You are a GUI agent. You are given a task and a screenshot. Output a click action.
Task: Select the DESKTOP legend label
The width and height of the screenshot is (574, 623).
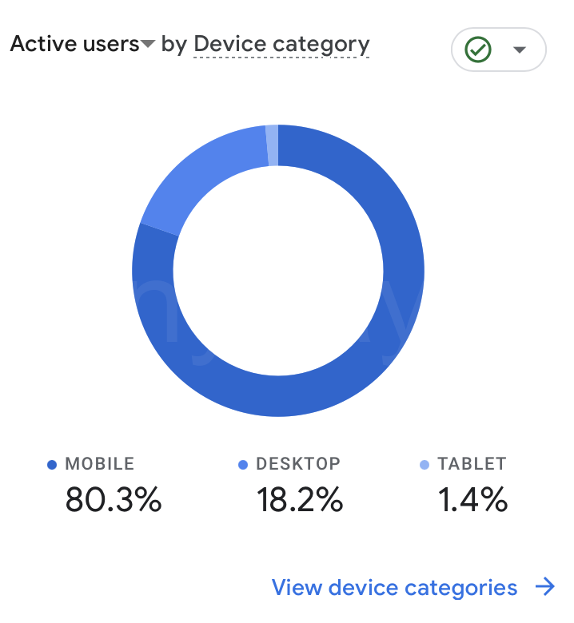(x=298, y=464)
